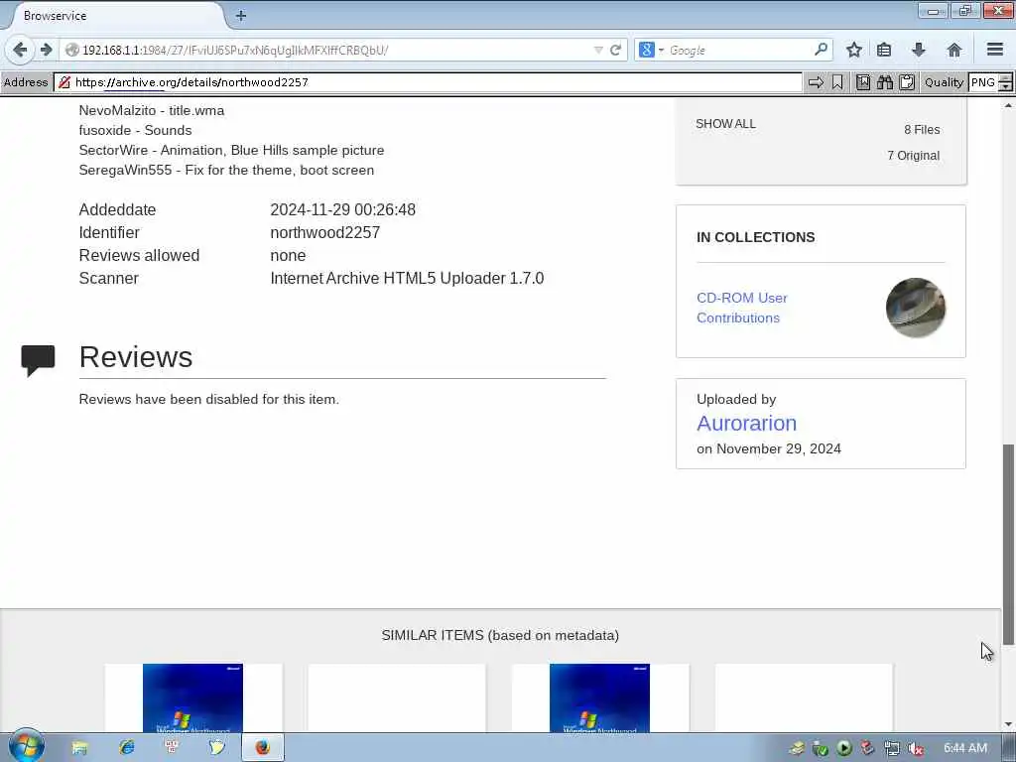Image resolution: width=1016 pixels, height=762 pixels.
Task: Click 'Reviews have been disabled' message
Action: [208, 399]
